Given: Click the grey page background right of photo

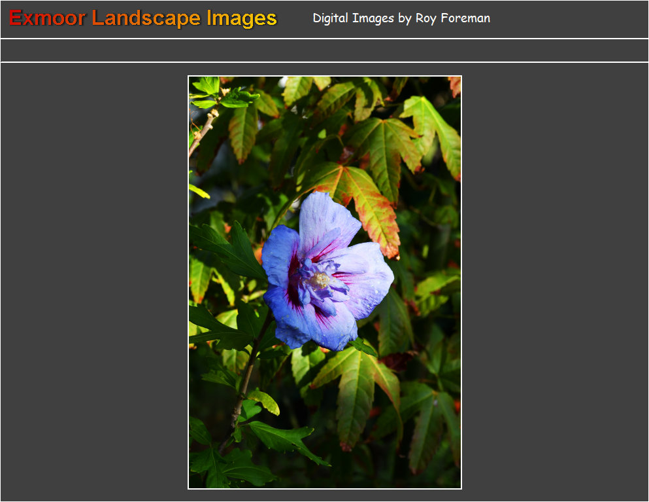Looking at the screenshot, I should (x=556, y=281).
